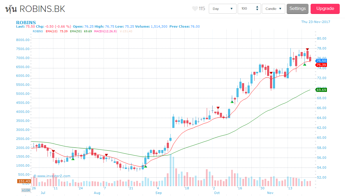
Task: Click the blue 75.50 last price tag
Action: point(321,61)
